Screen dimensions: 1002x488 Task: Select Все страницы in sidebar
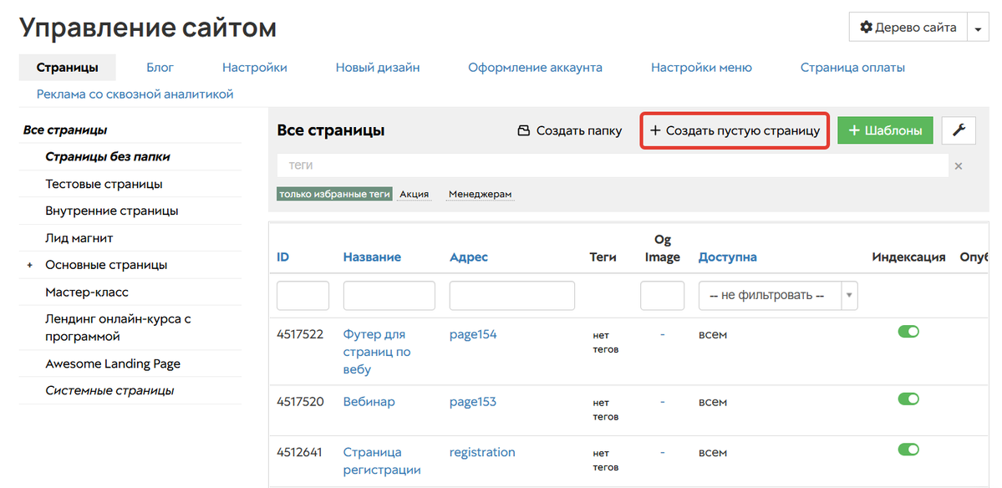point(65,130)
